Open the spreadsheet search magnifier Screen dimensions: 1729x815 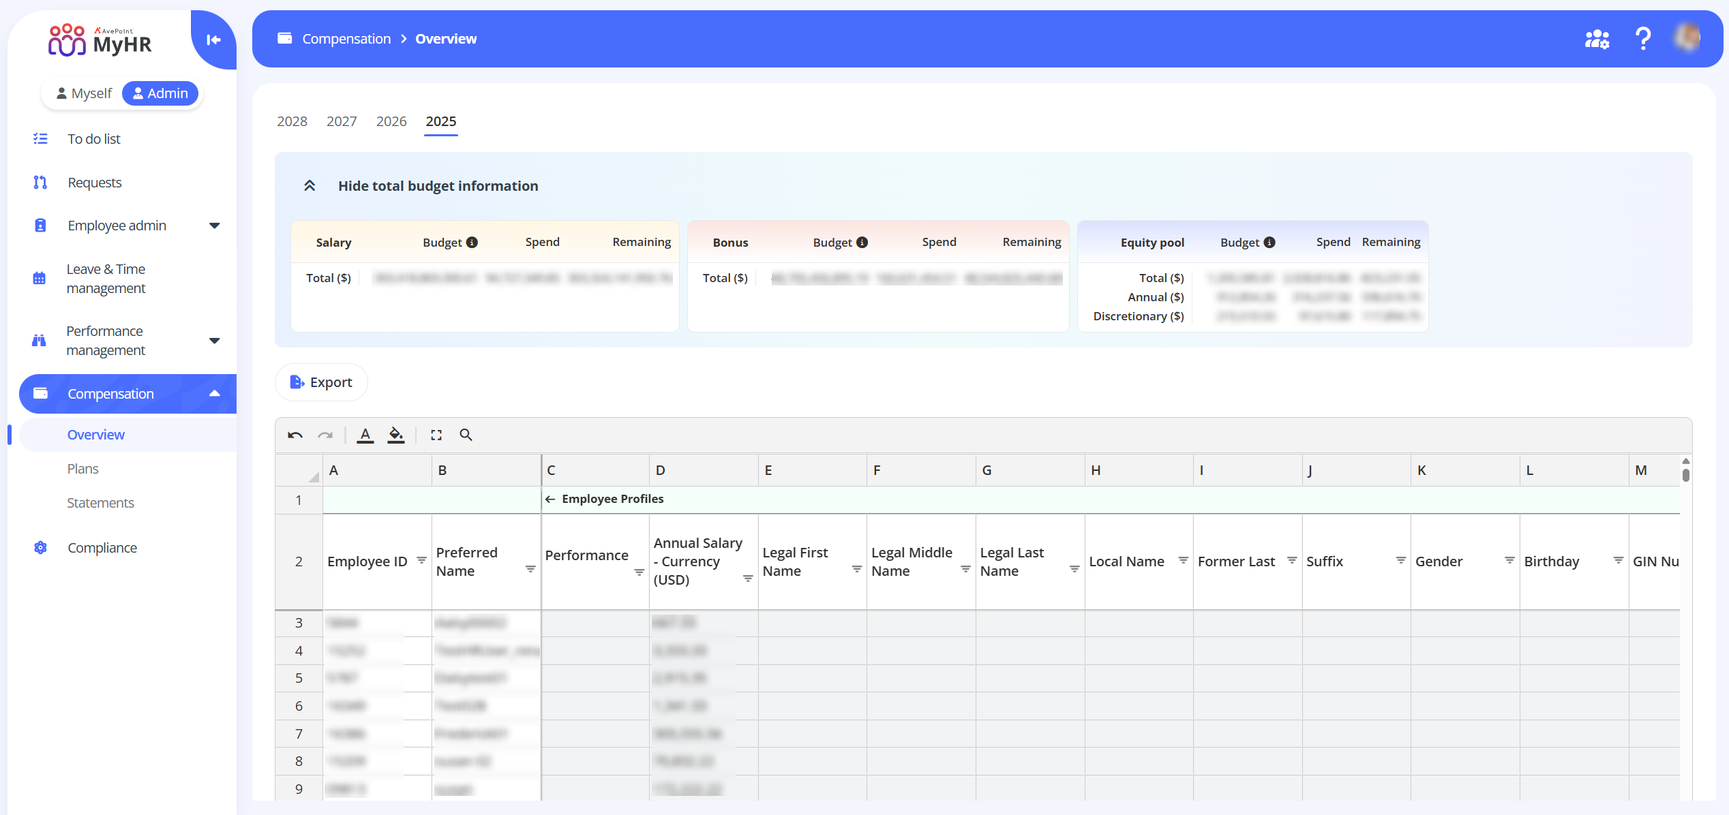[466, 435]
